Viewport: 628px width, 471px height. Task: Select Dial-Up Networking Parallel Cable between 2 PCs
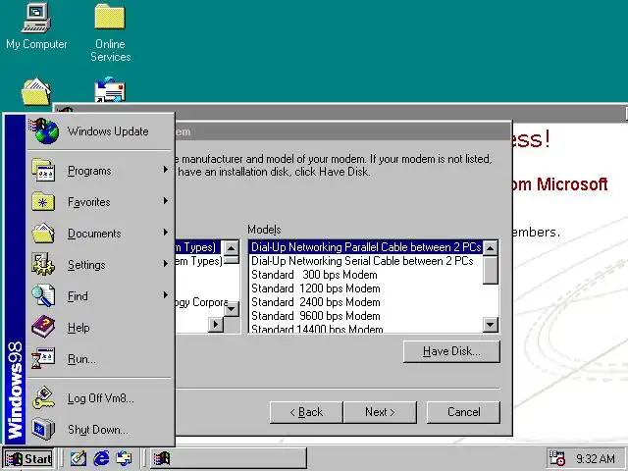click(x=366, y=247)
